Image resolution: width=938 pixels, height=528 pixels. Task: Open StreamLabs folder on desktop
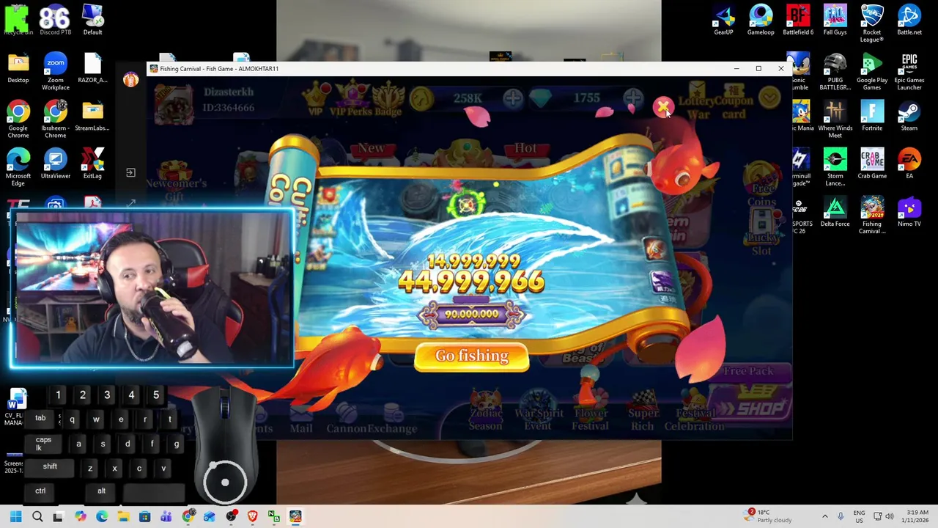[x=92, y=116]
